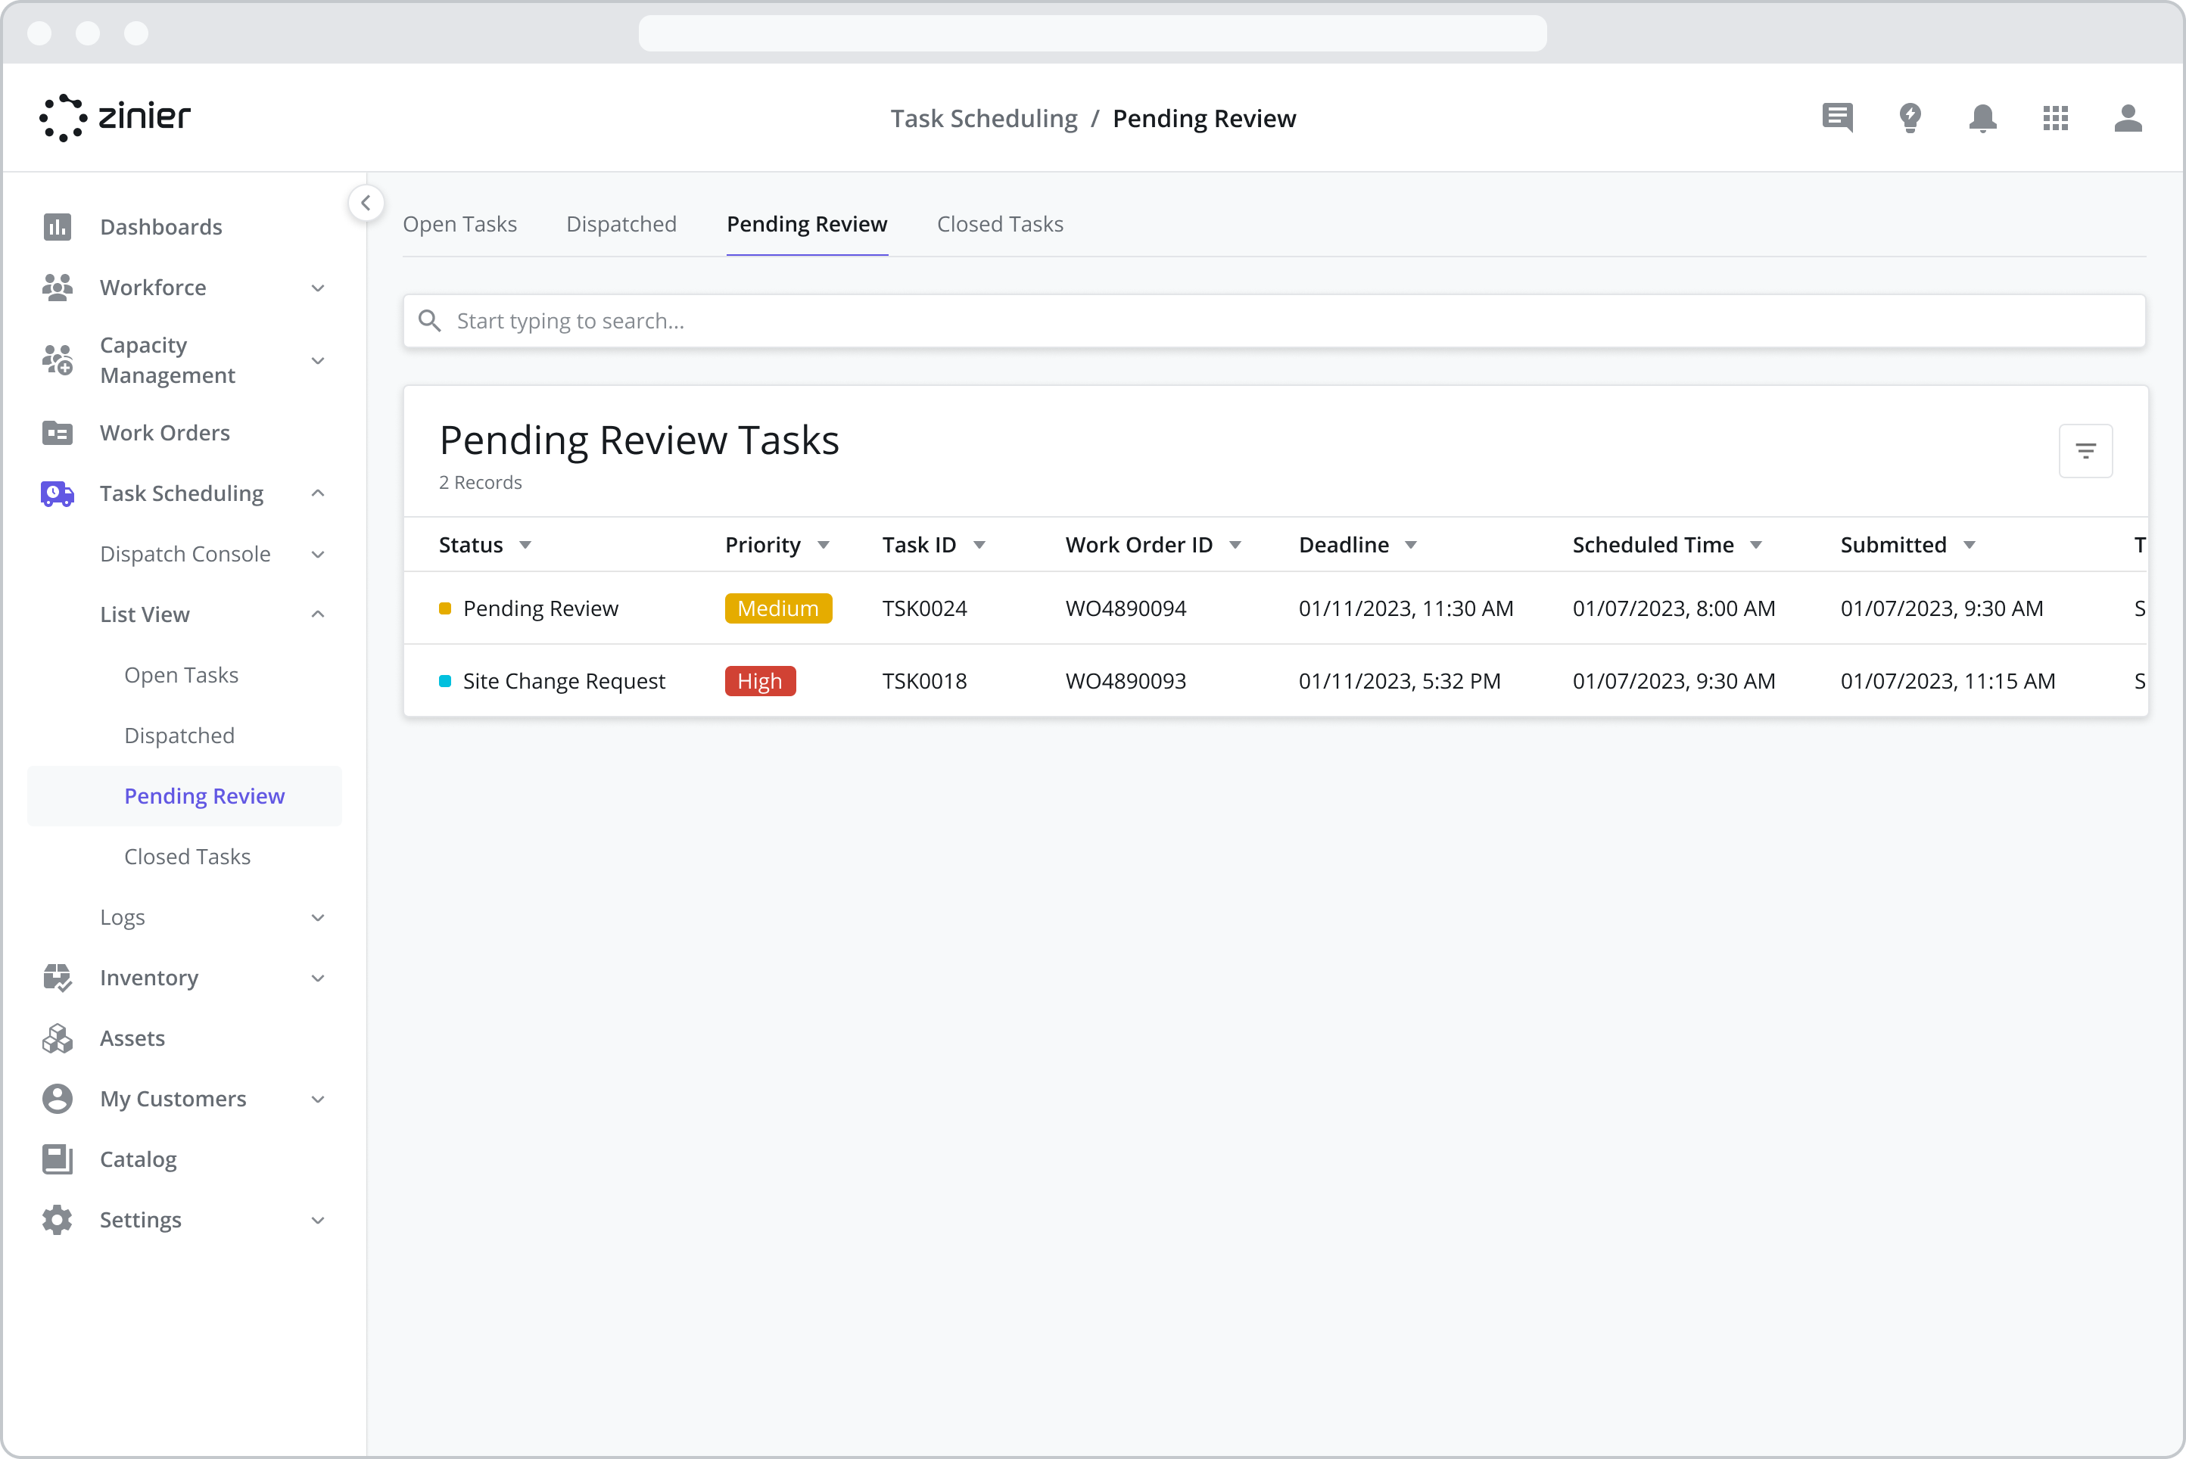The width and height of the screenshot is (2186, 1459).
Task: Click the user profile icon
Action: click(x=2129, y=118)
